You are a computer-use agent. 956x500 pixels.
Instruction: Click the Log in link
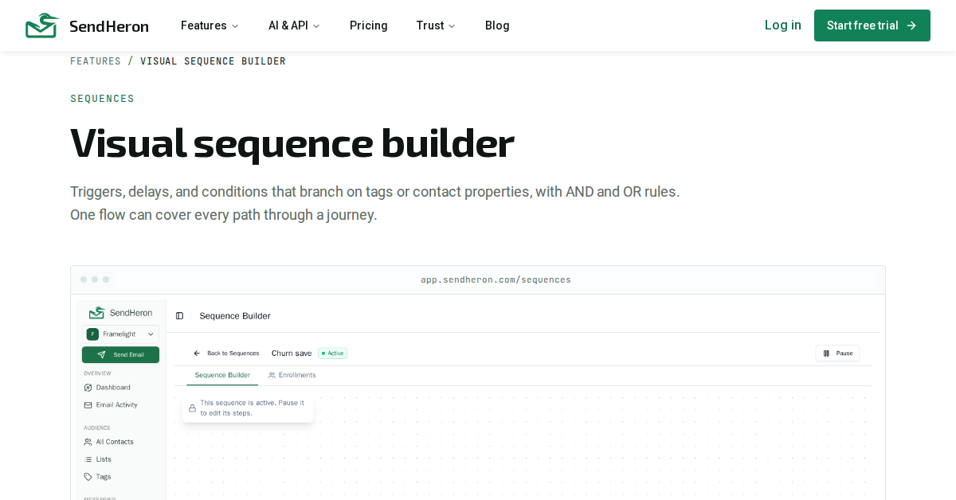point(783,25)
